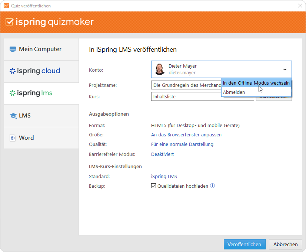Open the iSpring LMS standard settings link
The image size is (306, 252).
tap(164, 176)
